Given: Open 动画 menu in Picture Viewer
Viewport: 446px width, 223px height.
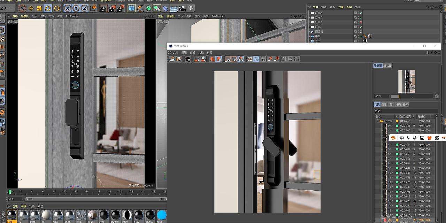Looking at the screenshot, I should pos(209,53).
